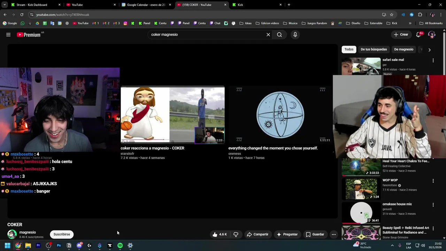
Task: Open YouTube notifications bell
Action: [419, 35]
